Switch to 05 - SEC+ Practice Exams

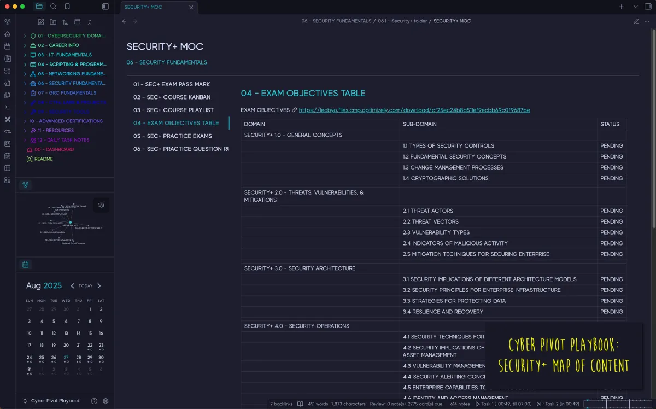[x=173, y=136]
